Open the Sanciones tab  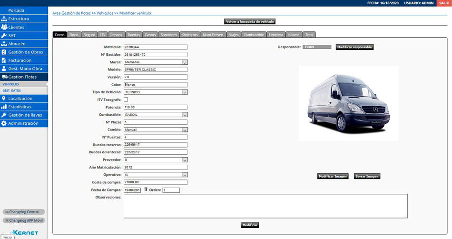(169, 35)
